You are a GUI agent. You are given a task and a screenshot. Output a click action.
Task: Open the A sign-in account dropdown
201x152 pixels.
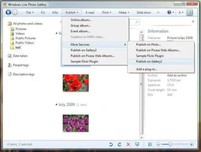click(x=181, y=13)
